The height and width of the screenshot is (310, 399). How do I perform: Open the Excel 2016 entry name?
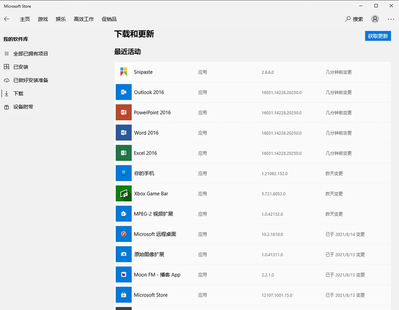[x=145, y=153]
